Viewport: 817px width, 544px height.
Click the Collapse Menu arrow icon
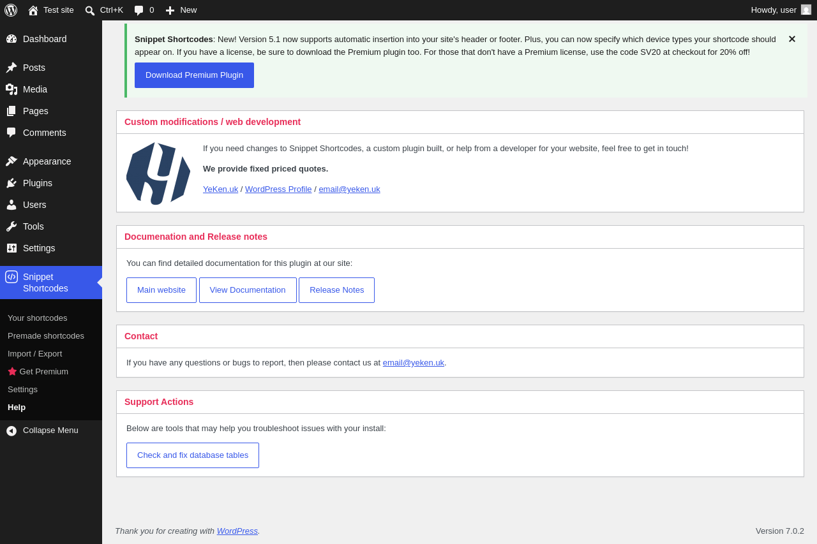click(x=11, y=431)
